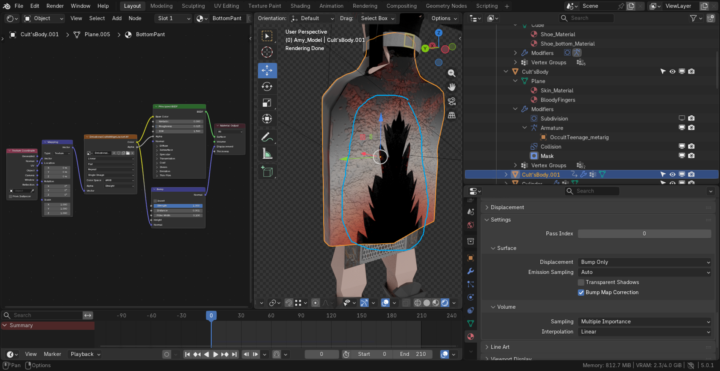720x371 pixels.
Task: Open the node editor Add menu
Action: (x=117, y=18)
